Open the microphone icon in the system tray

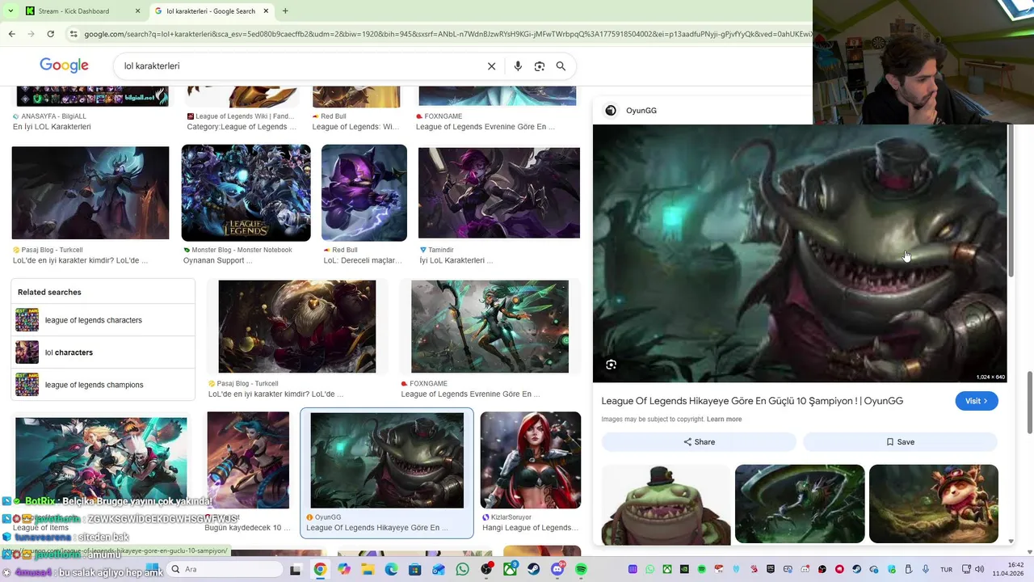[x=924, y=569]
